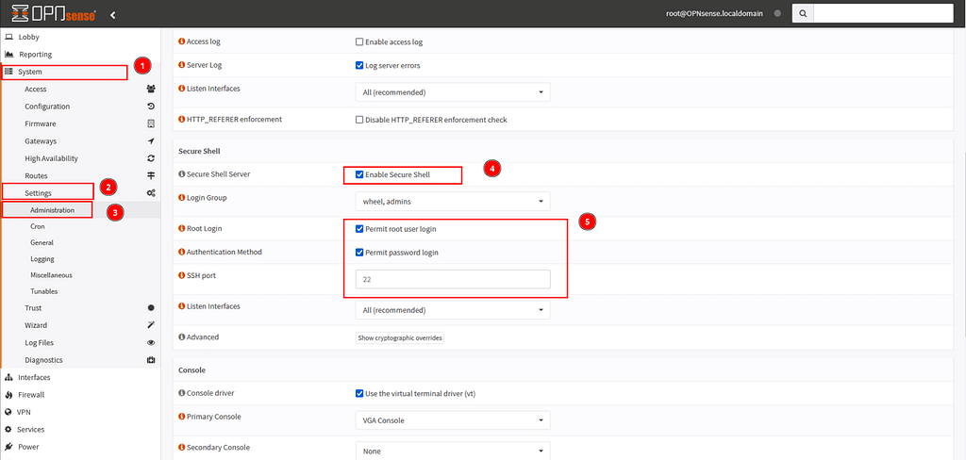Click the Firmware icon in sidebar

pos(151,123)
